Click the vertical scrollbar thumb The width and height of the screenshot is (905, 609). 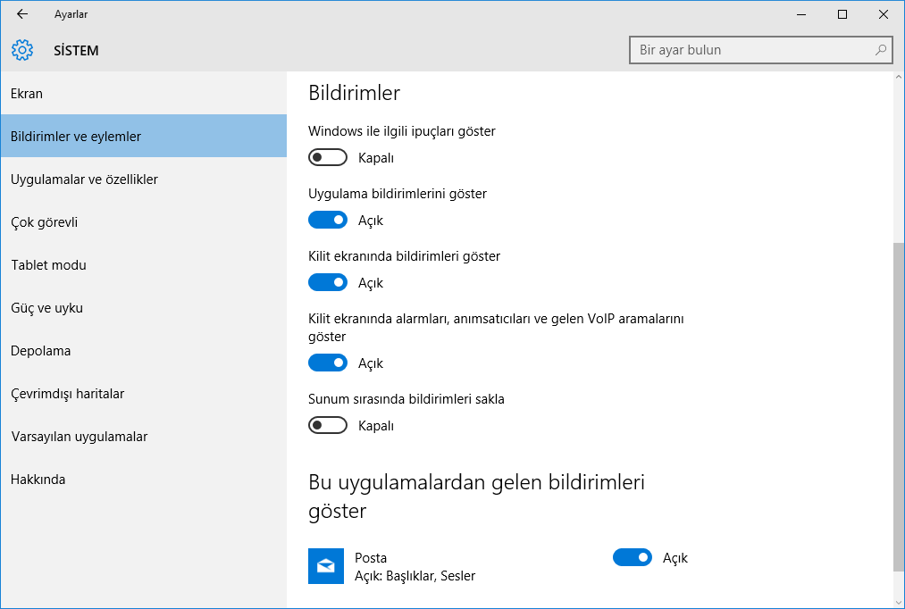coord(898,406)
